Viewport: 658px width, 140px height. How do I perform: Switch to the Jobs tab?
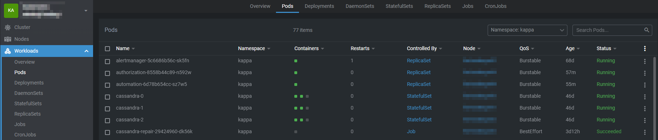[x=468, y=6]
